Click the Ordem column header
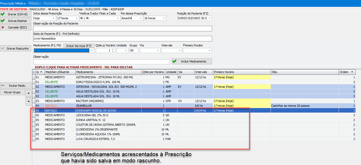Viewport: 361px width, 165px height. (x=347, y=72)
